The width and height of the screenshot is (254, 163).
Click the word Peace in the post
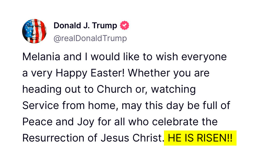(x=37, y=122)
